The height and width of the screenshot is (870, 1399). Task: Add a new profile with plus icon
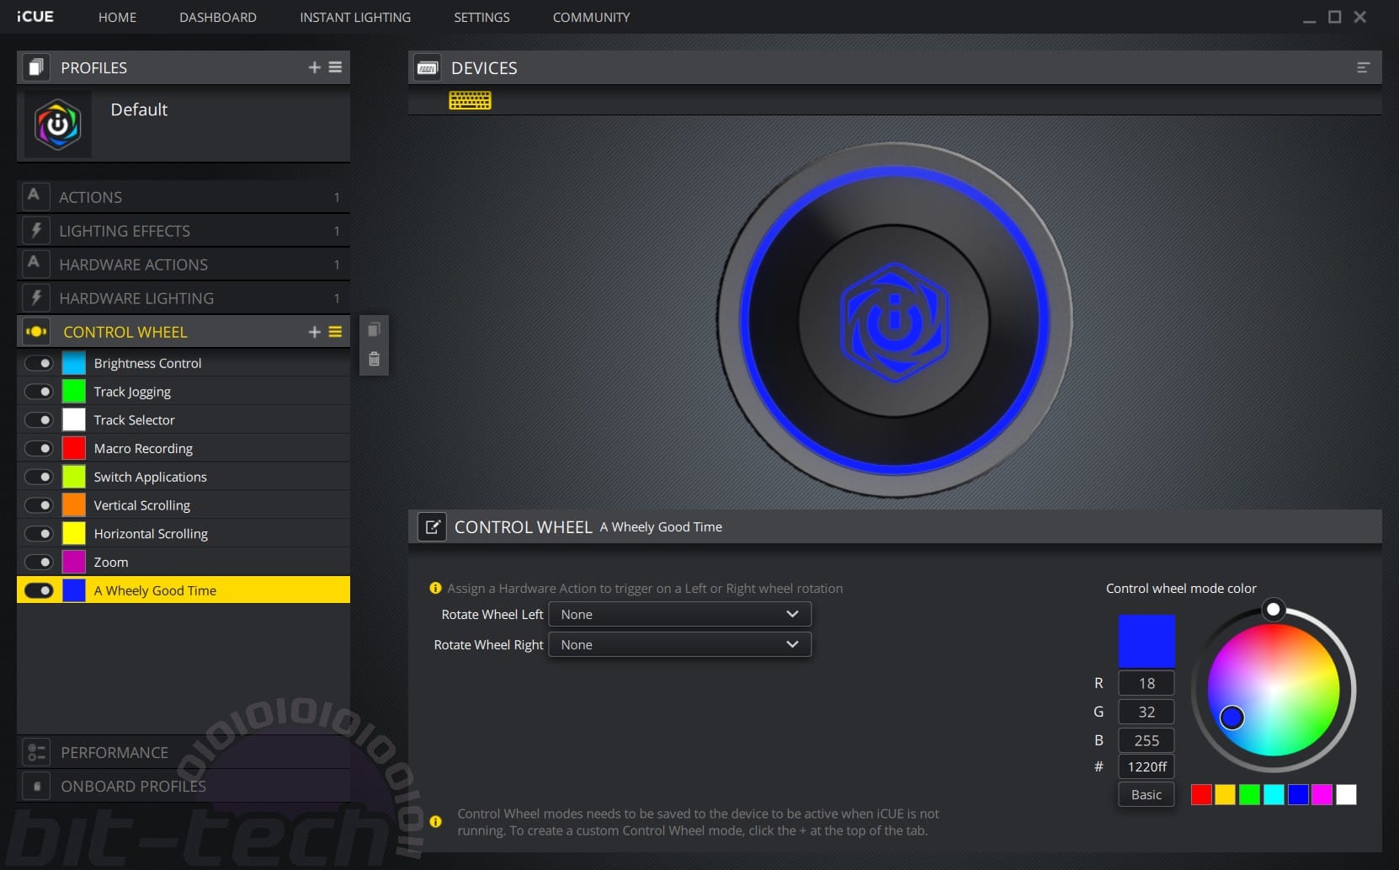pyautogui.click(x=314, y=67)
